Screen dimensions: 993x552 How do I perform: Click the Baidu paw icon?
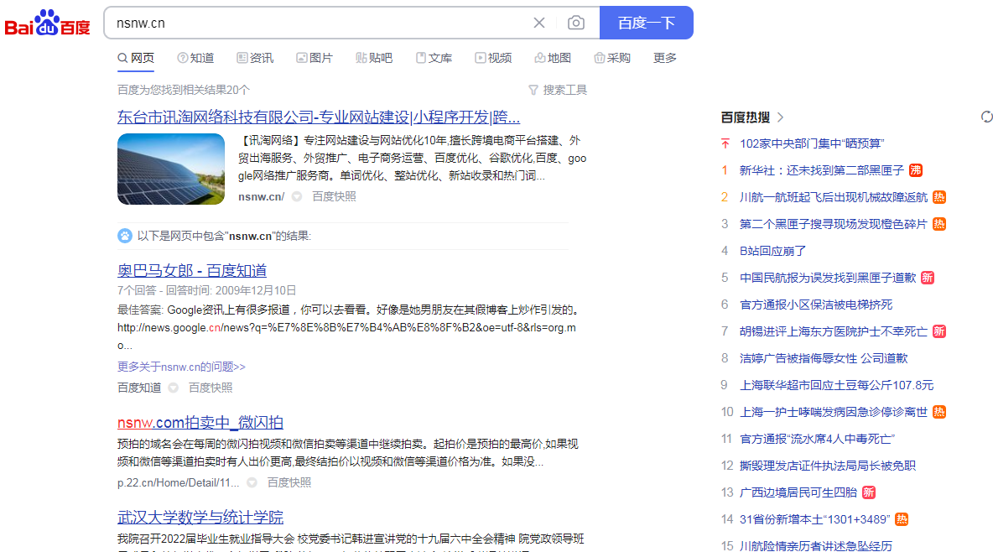pyautogui.click(x=125, y=236)
